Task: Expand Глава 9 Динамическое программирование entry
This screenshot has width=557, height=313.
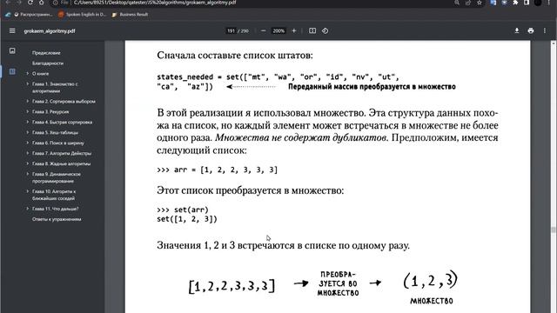Action: (27, 174)
